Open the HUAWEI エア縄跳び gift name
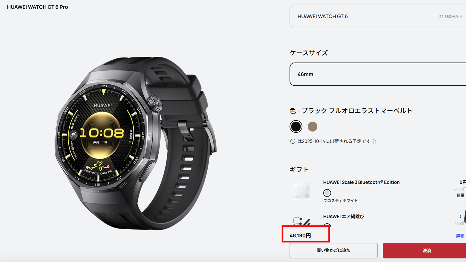 pos(344,217)
